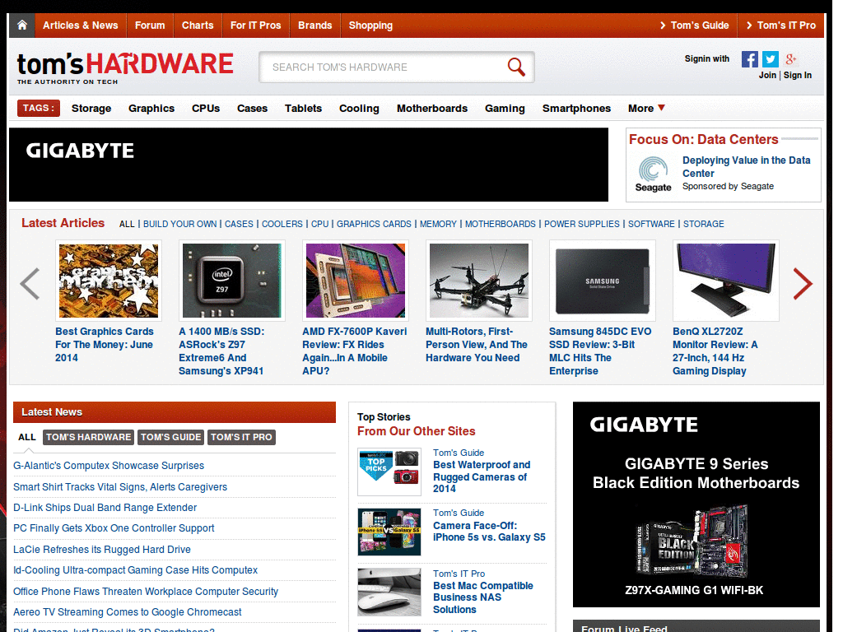The height and width of the screenshot is (632, 843).
Task: Open the LaCie Rugged Hard Drive article
Action: [x=101, y=550]
